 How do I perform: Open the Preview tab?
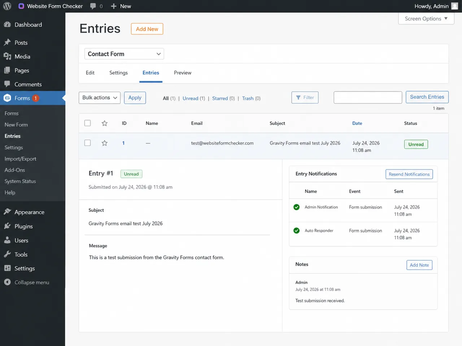(183, 73)
